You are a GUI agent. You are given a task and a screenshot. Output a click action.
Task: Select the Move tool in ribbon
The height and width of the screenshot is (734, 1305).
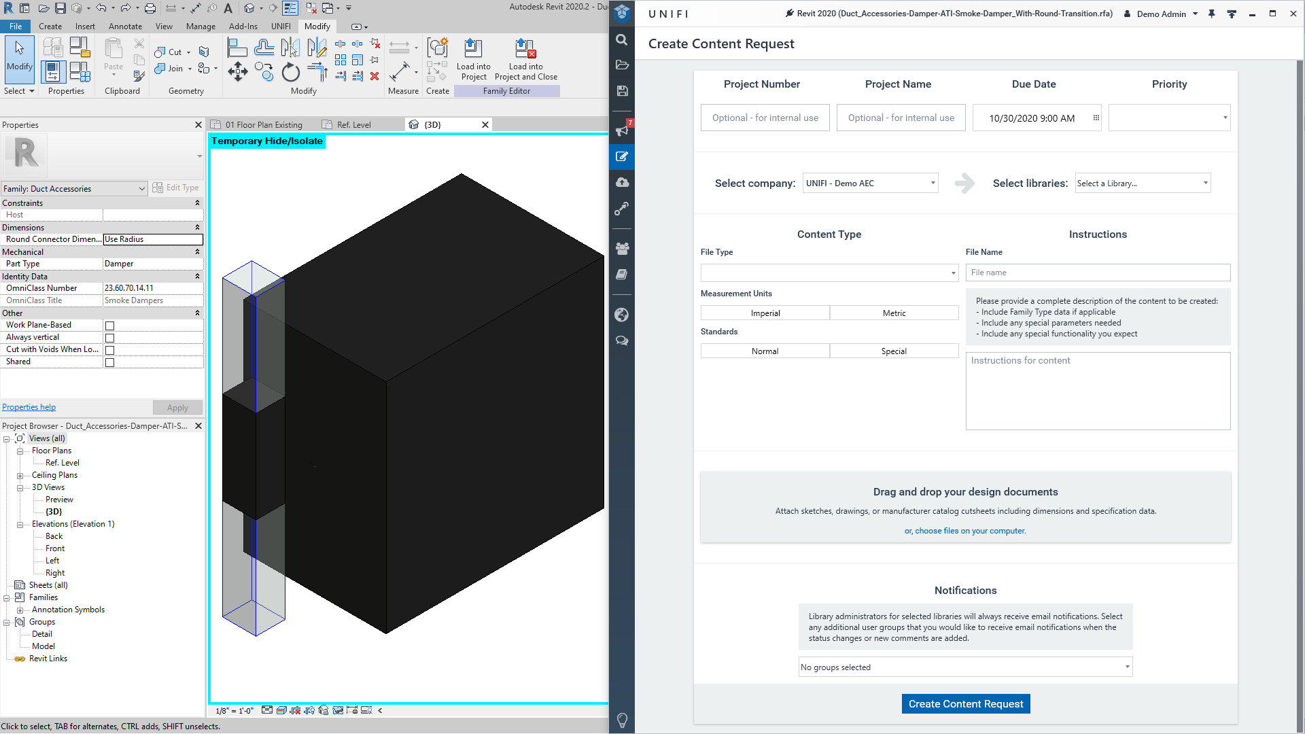tap(237, 72)
